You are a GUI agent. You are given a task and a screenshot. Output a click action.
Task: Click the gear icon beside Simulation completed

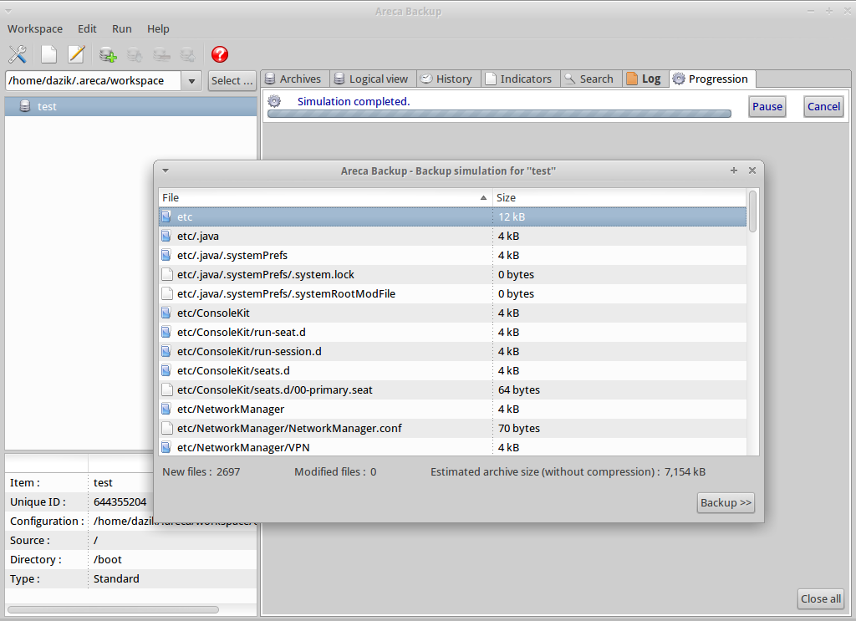[x=274, y=101]
